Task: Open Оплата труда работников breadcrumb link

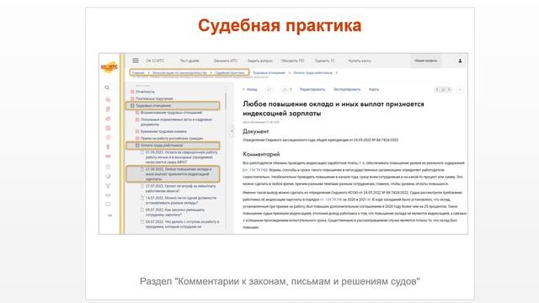Action: pyautogui.click(x=312, y=73)
